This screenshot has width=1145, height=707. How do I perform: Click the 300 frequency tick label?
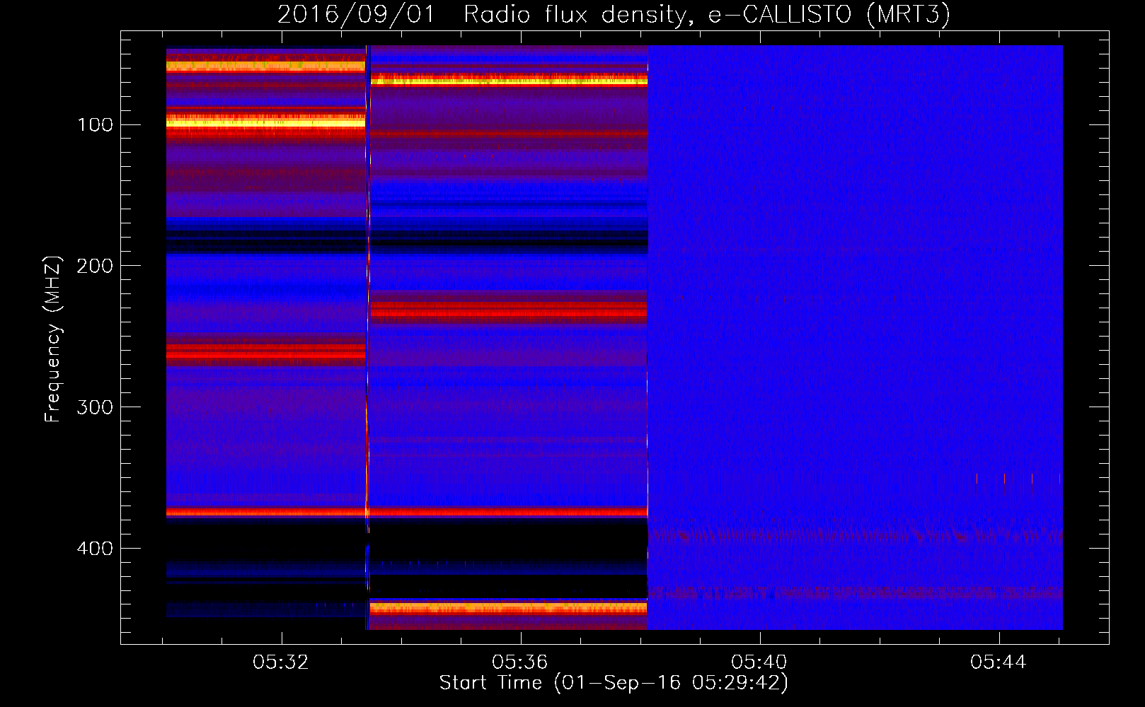(x=96, y=407)
